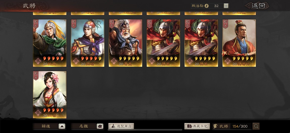Viewport: 290px width, 133px height.
Task: Open the 名鑑 catalog
Action: pos(84,126)
